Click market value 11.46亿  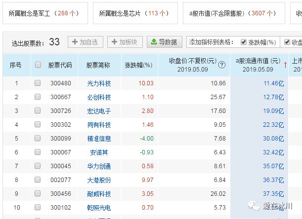(x=273, y=83)
